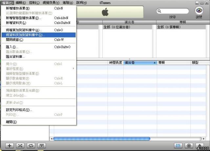Turn on the visualizer flower icon
The height and width of the screenshot is (151, 210).
click(x=189, y=146)
